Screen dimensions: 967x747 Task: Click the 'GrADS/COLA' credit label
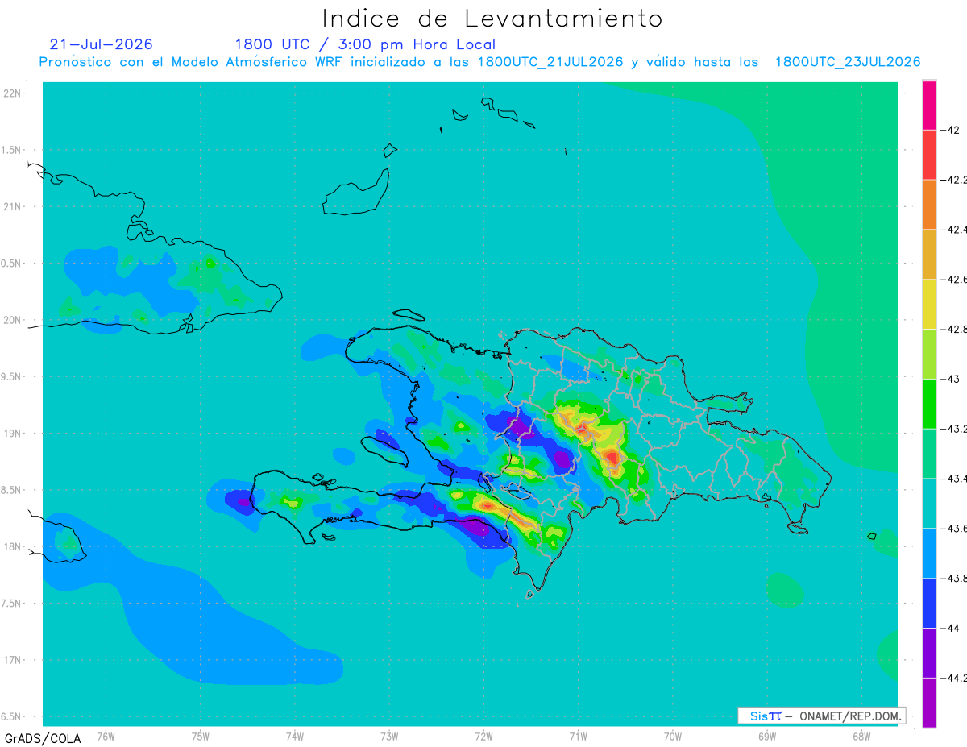[x=43, y=738]
